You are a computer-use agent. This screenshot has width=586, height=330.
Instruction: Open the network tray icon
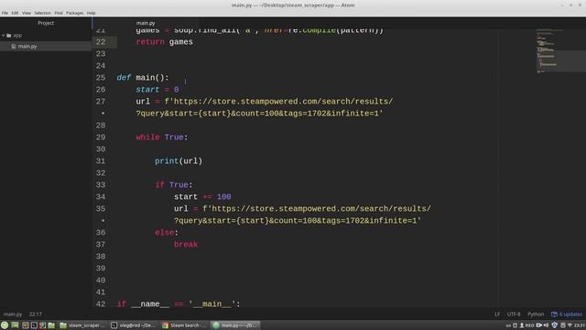click(570, 325)
